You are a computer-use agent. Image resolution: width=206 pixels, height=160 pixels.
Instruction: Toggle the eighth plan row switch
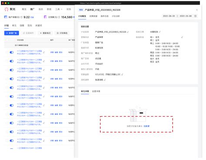point(12,114)
